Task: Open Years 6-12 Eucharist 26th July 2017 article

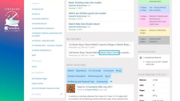Action: point(95,87)
